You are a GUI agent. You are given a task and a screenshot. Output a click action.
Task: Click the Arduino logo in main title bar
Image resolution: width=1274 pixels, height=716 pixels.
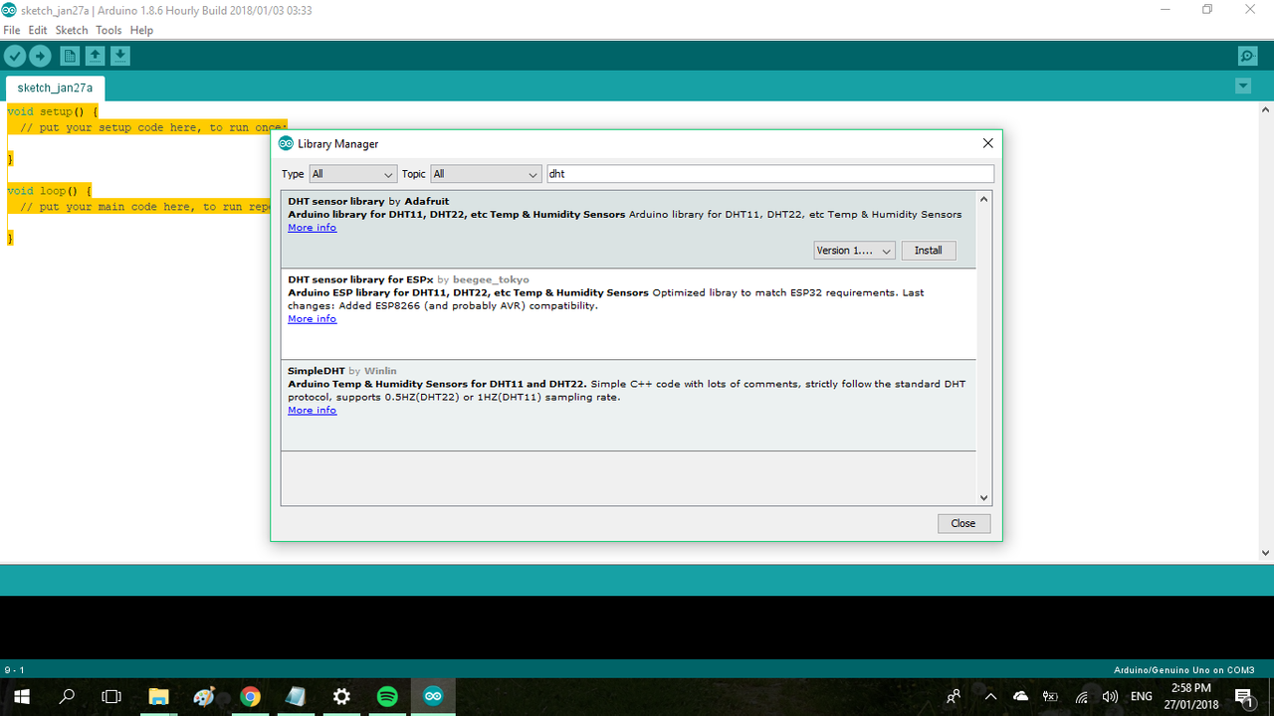pos(9,9)
